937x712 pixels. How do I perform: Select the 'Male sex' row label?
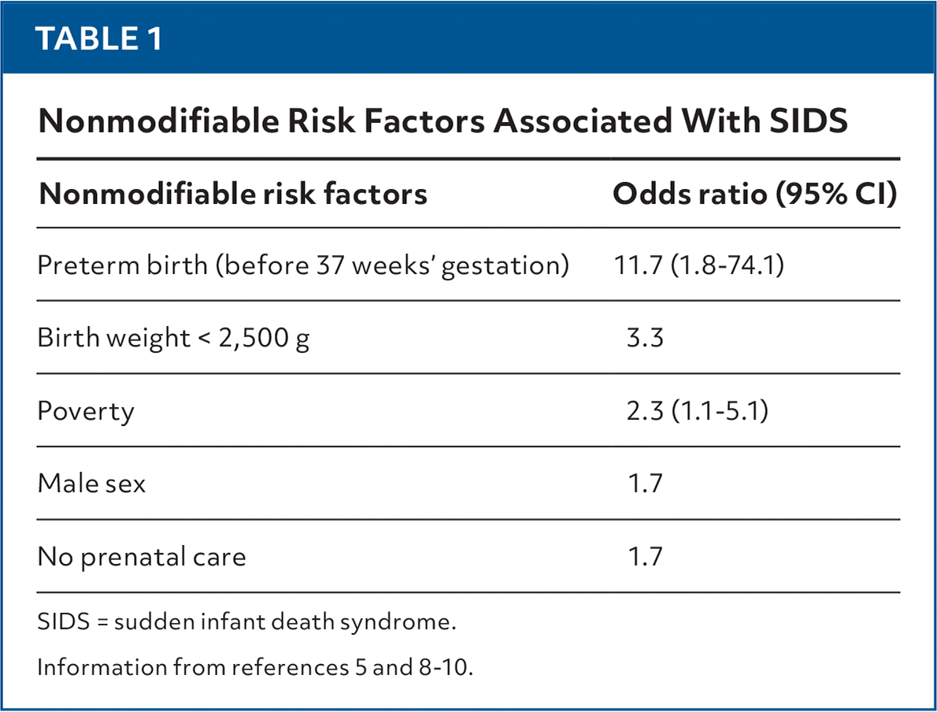click(91, 484)
